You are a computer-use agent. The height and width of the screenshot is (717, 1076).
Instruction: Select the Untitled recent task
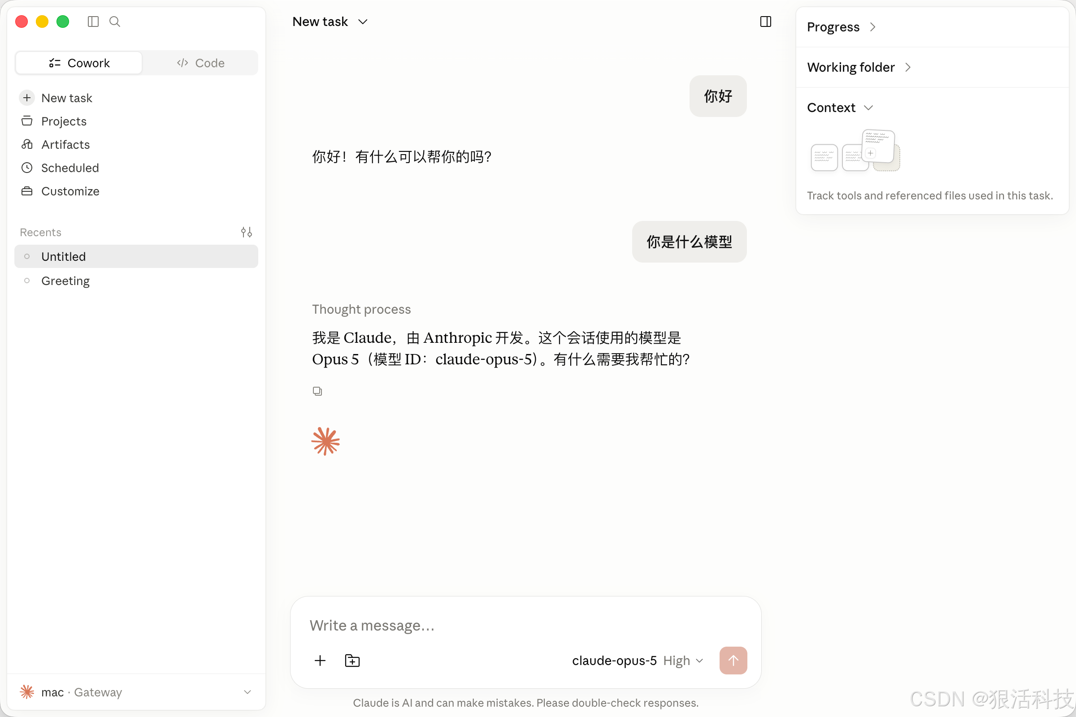[x=136, y=256]
